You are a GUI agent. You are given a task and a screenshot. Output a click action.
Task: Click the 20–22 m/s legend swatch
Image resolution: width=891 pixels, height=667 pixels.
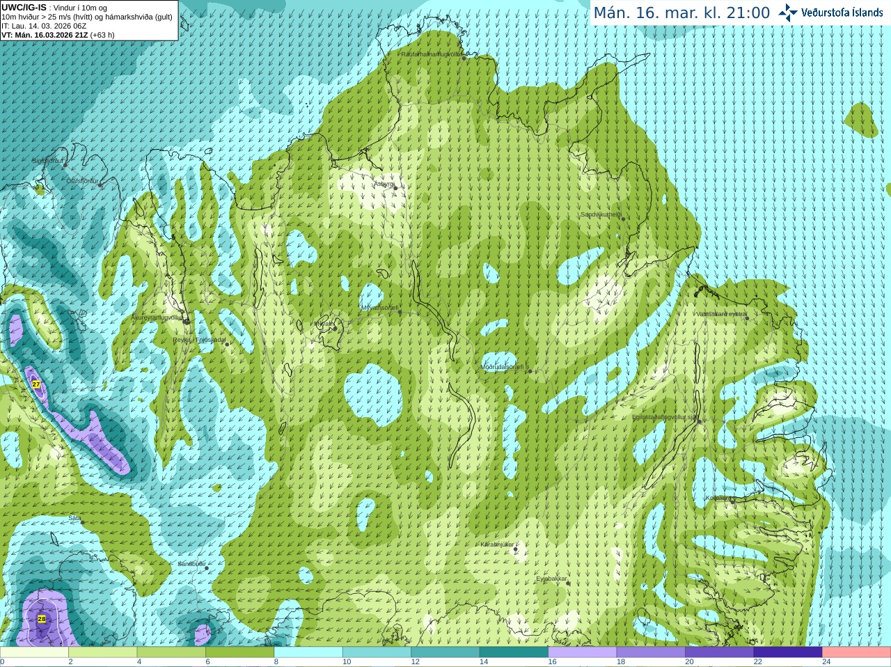click(720, 652)
